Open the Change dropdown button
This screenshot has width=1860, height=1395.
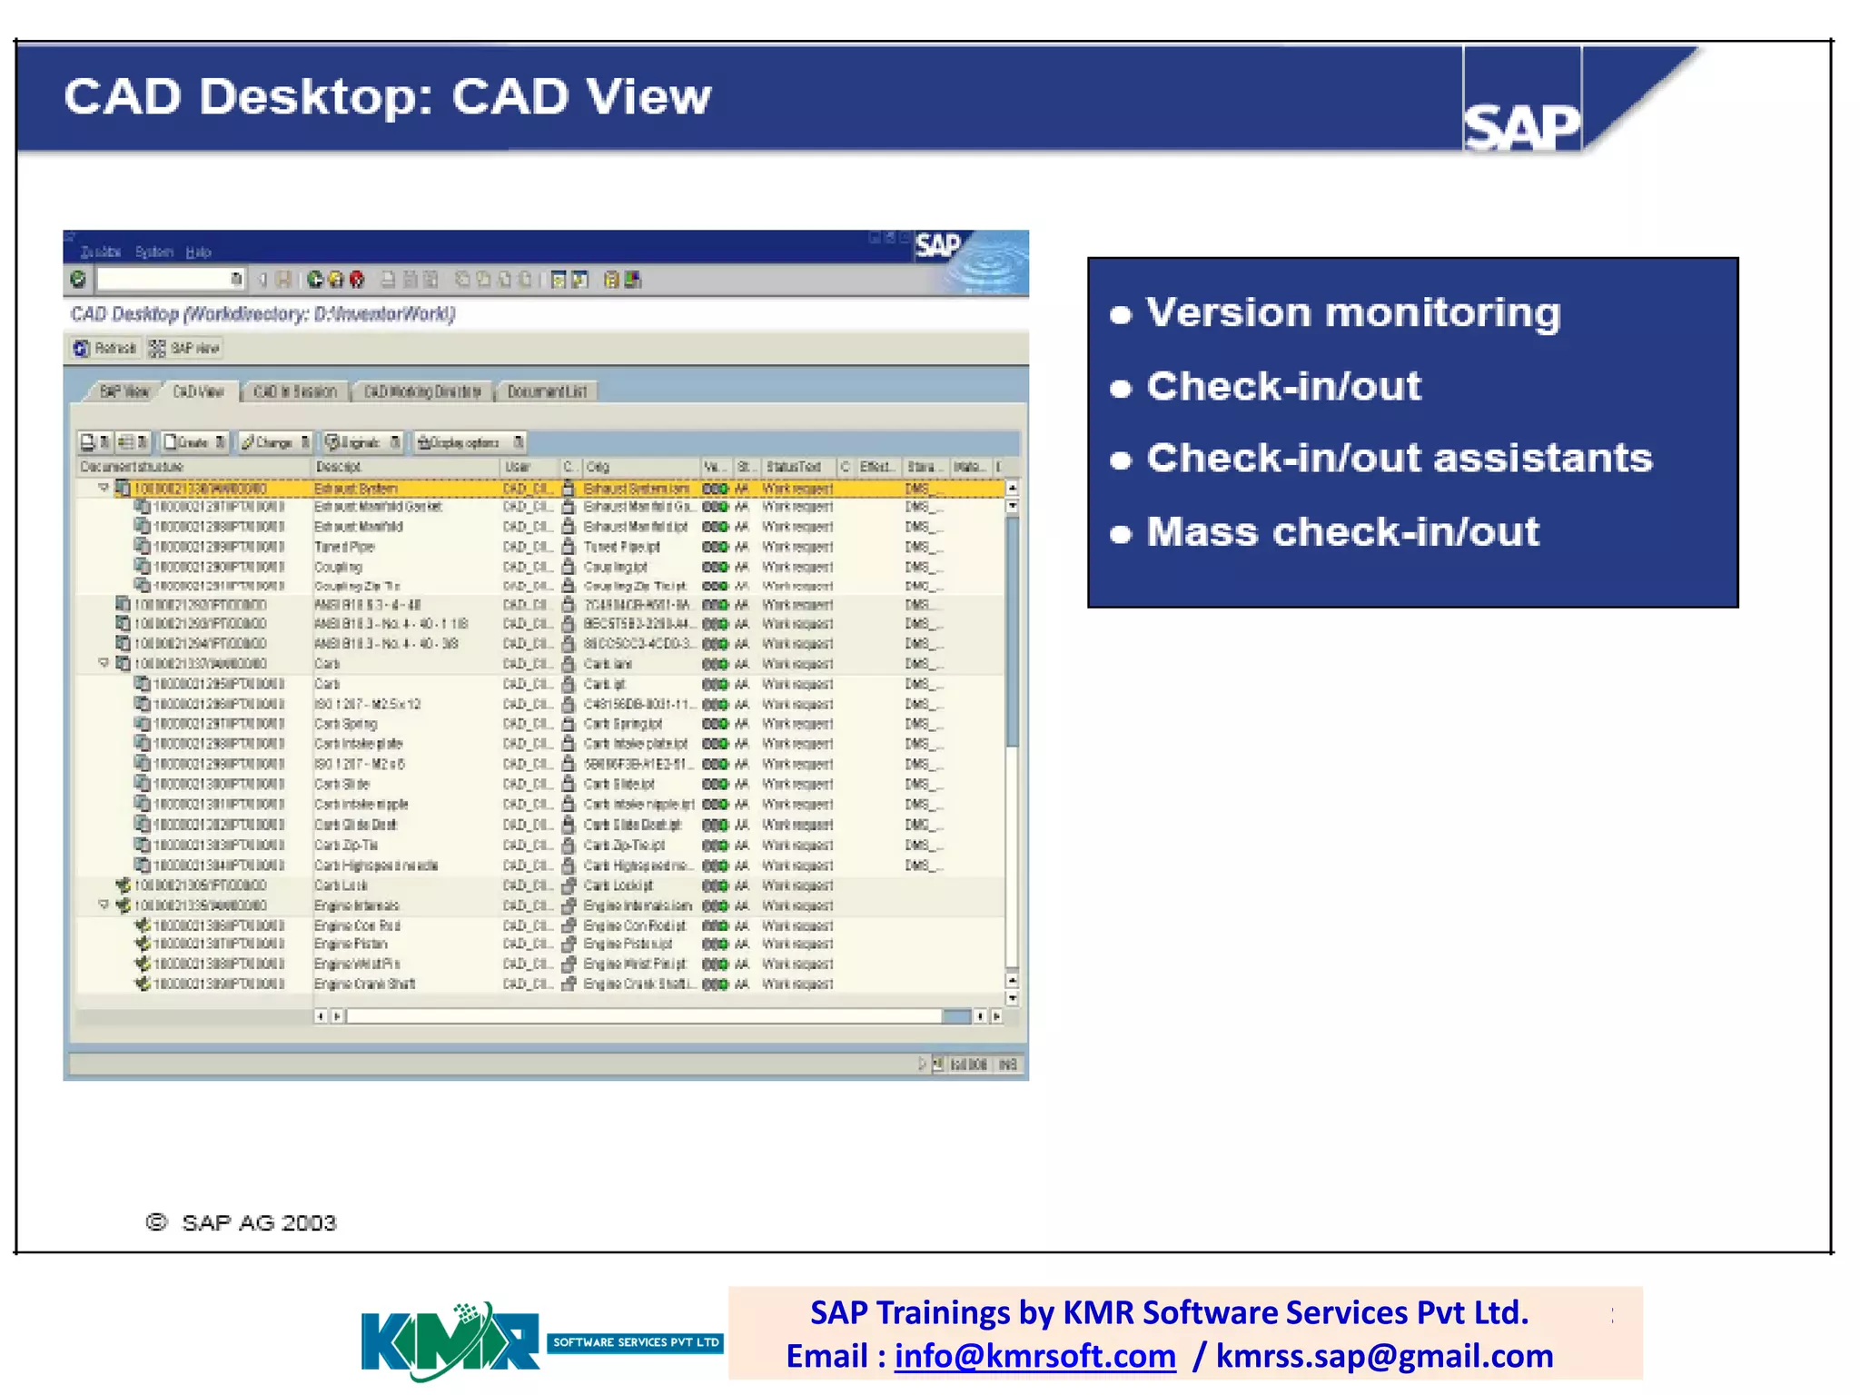(275, 442)
